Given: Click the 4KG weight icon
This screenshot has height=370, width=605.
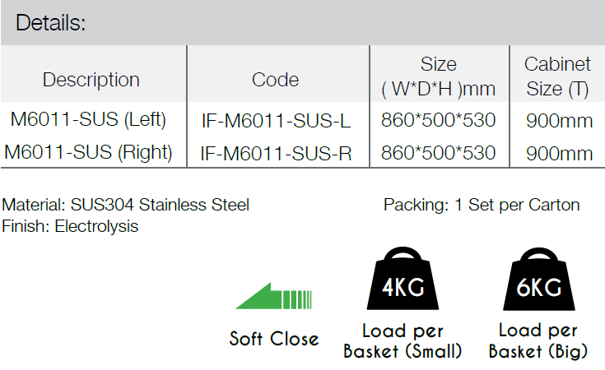Looking at the screenshot, I should (403, 278).
